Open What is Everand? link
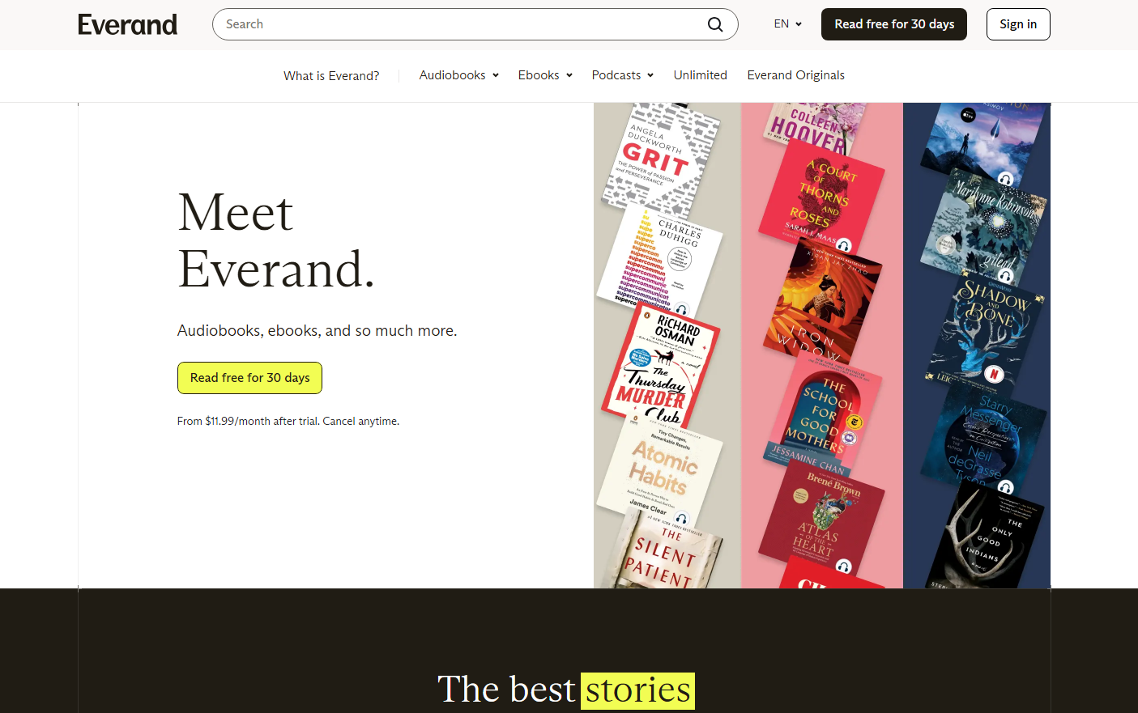 click(331, 75)
